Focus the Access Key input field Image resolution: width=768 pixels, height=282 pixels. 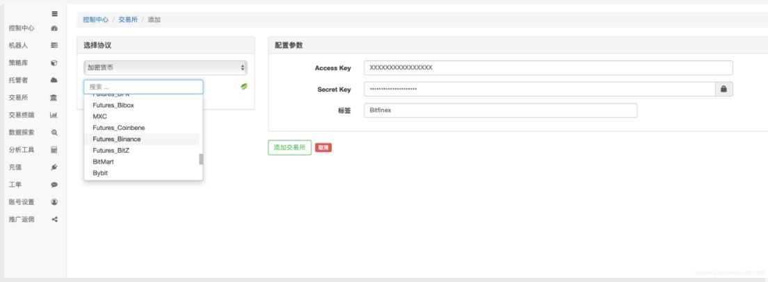pos(548,68)
